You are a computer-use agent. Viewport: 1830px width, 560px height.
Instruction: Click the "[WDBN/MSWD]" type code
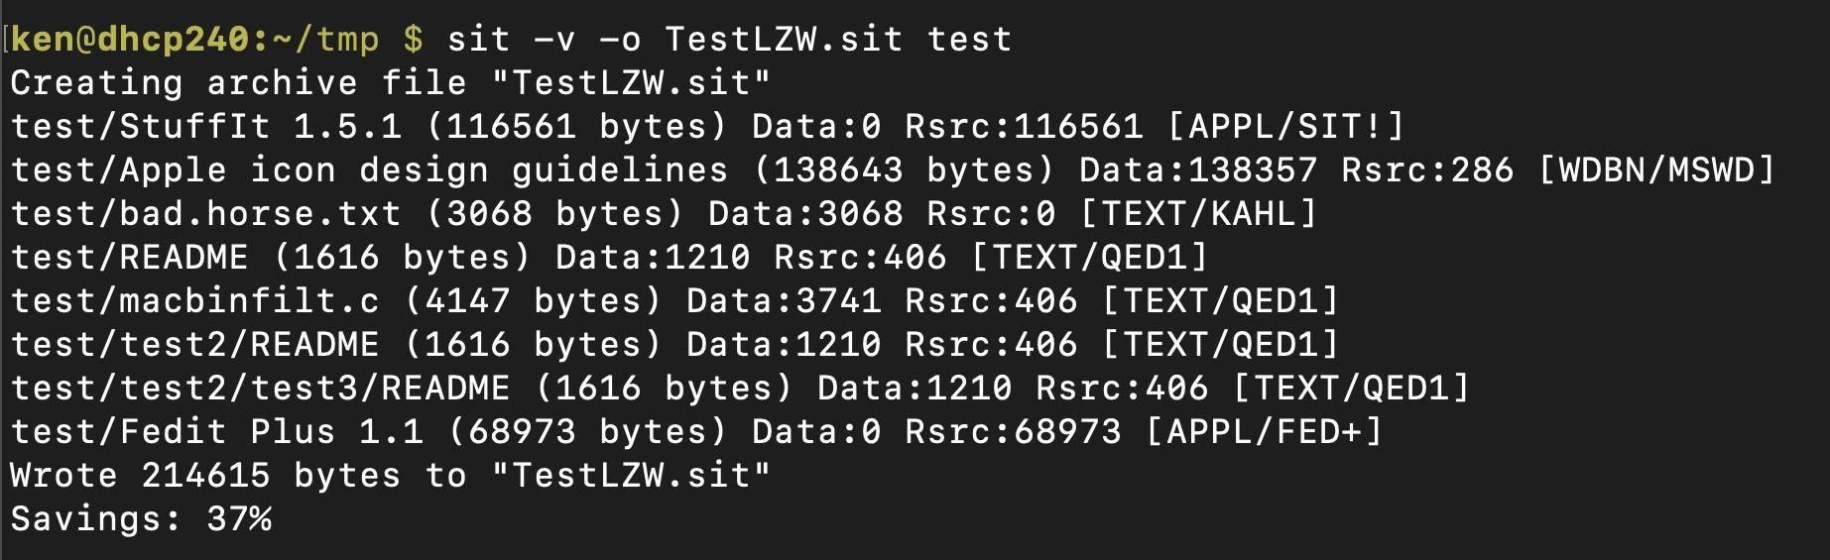click(1656, 169)
